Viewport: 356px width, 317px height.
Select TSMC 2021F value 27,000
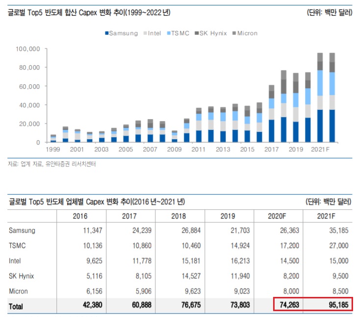339,245
